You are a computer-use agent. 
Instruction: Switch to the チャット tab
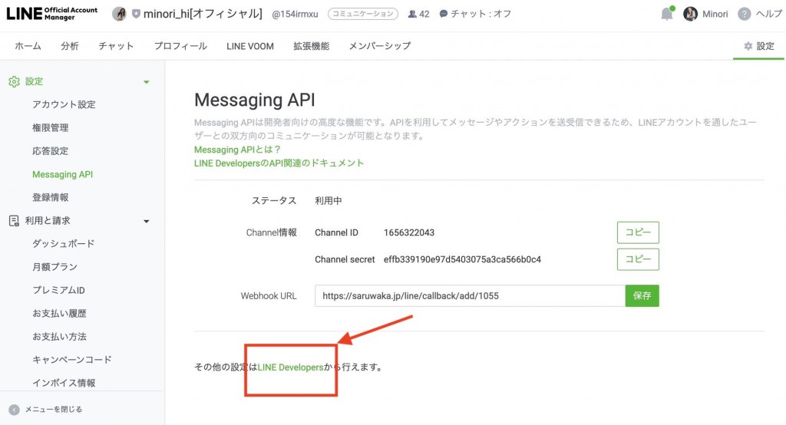pos(117,46)
